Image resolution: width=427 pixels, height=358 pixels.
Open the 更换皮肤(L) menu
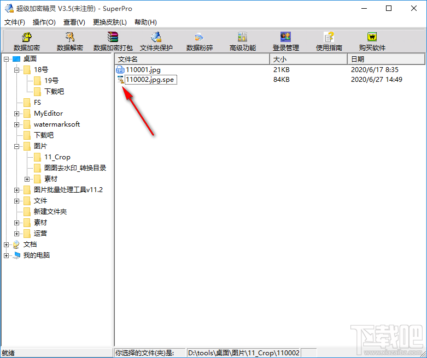click(110, 22)
